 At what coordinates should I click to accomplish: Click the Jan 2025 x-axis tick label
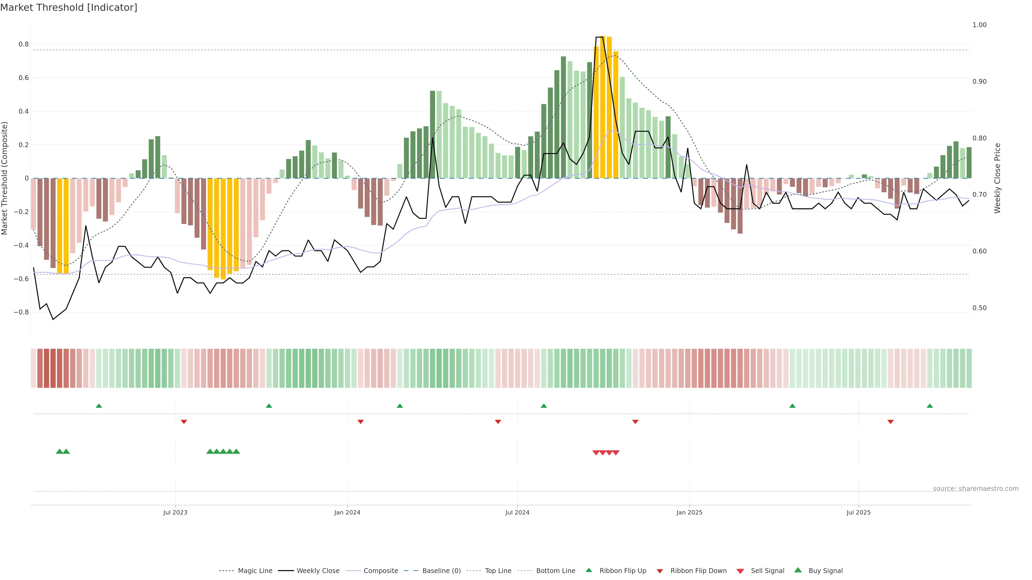(689, 512)
